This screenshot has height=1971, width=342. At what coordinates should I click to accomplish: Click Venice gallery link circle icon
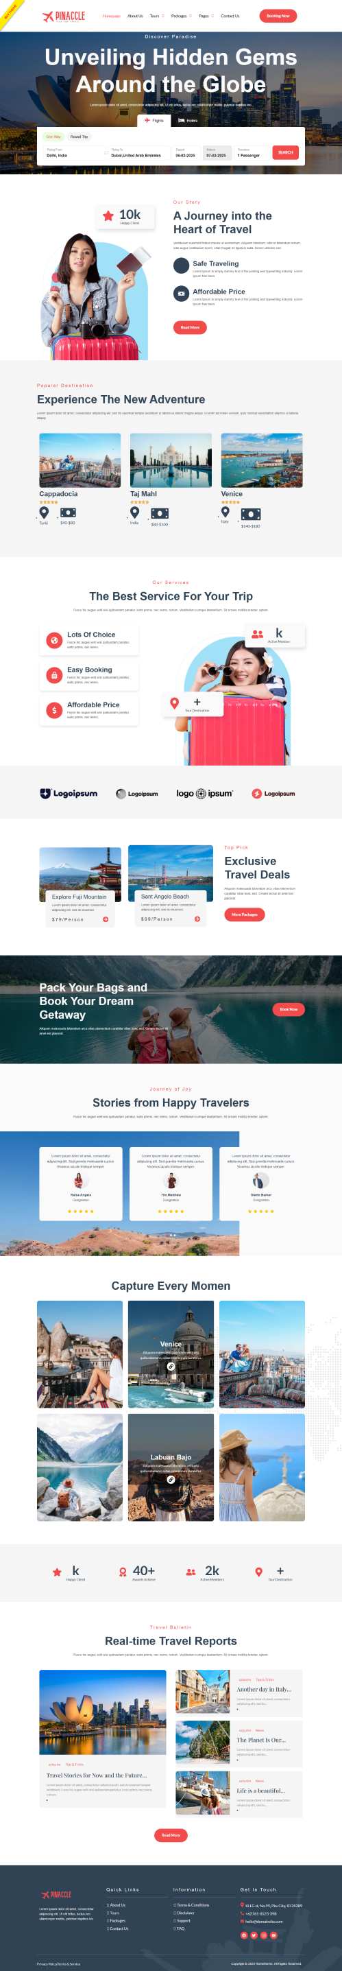click(171, 1366)
